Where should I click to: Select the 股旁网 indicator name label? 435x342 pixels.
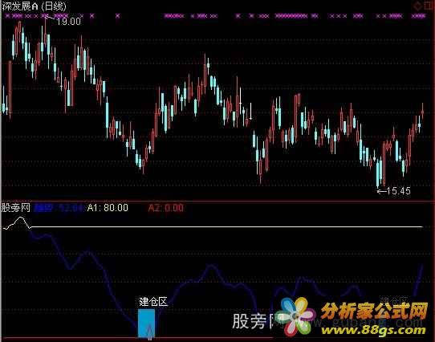coord(16,207)
